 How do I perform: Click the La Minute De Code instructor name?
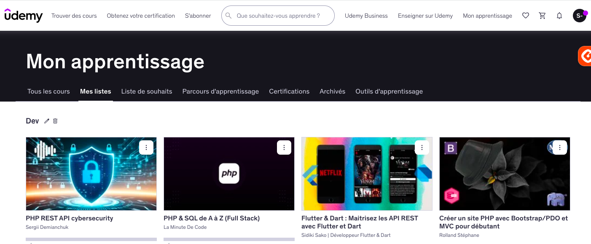click(x=185, y=228)
